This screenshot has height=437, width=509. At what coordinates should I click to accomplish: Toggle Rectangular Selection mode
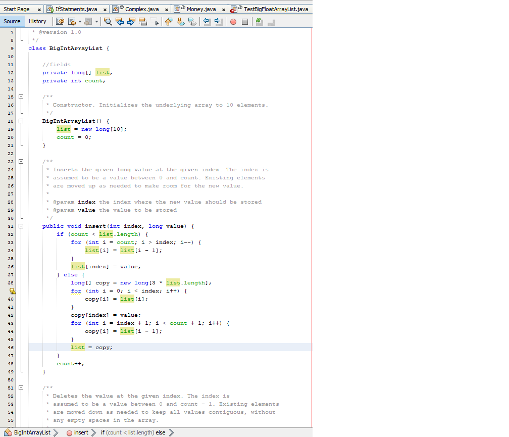click(x=155, y=21)
